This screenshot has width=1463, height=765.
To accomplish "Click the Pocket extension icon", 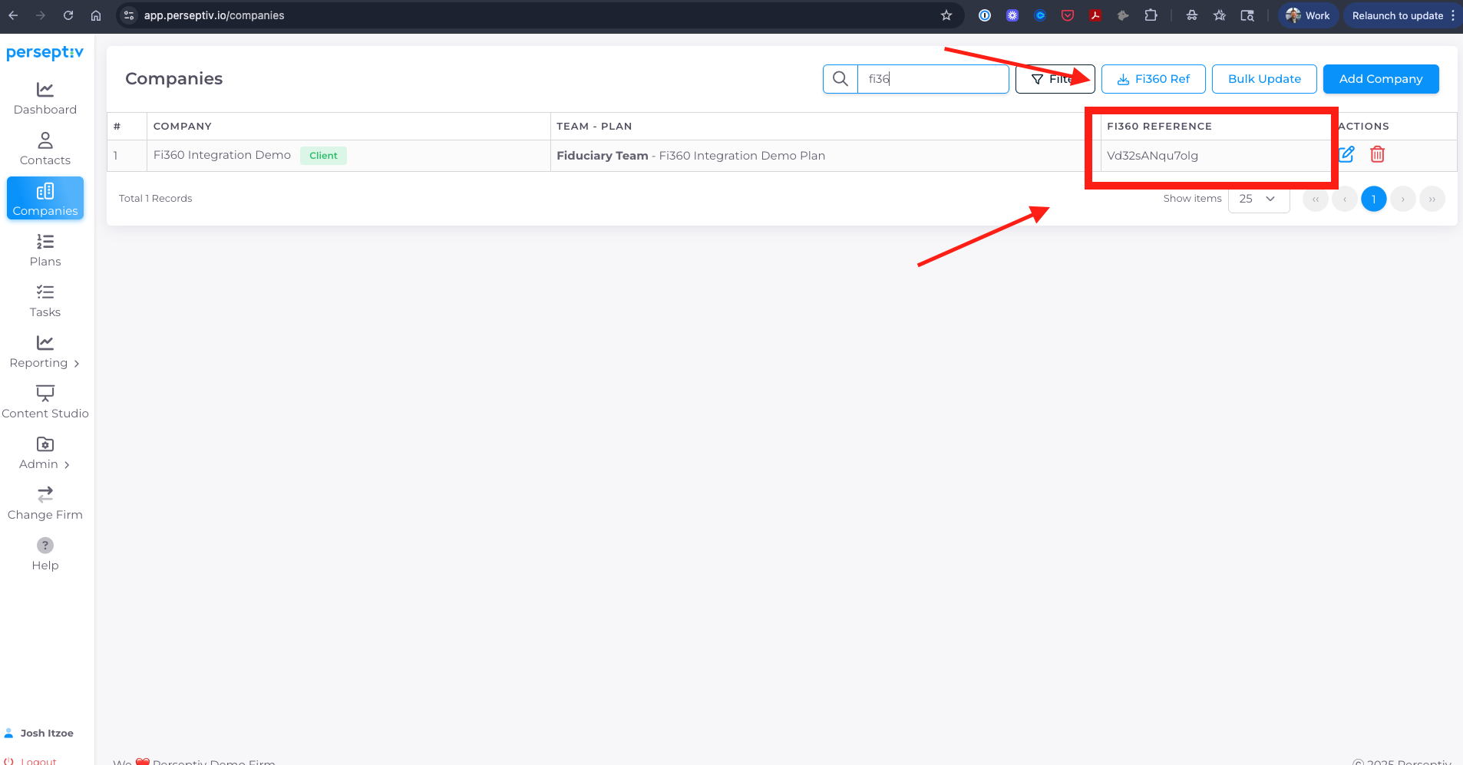I will click(x=1068, y=15).
